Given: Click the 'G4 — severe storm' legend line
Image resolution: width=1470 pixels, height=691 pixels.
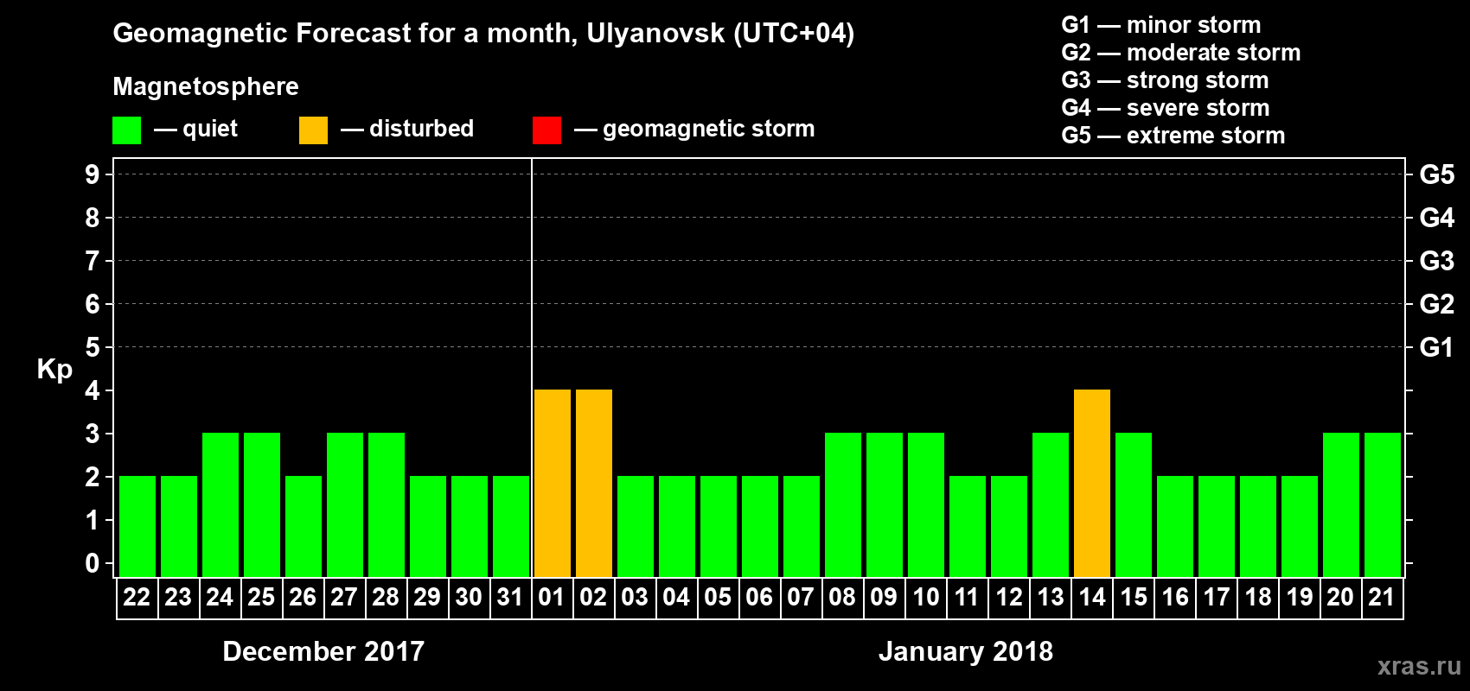Looking at the screenshot, I should click(1166, 108).
